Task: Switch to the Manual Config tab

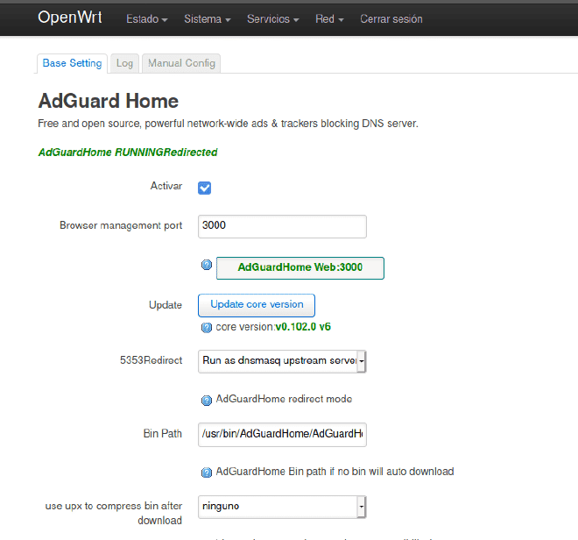Action: click(181, 63)
